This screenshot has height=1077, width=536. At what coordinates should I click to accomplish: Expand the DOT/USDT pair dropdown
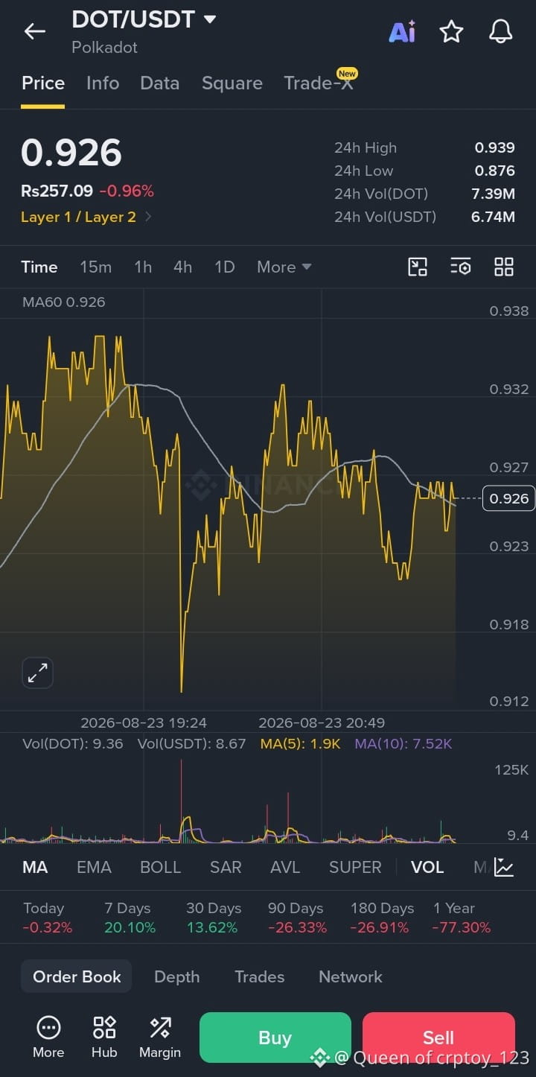(x=210, y=19)
